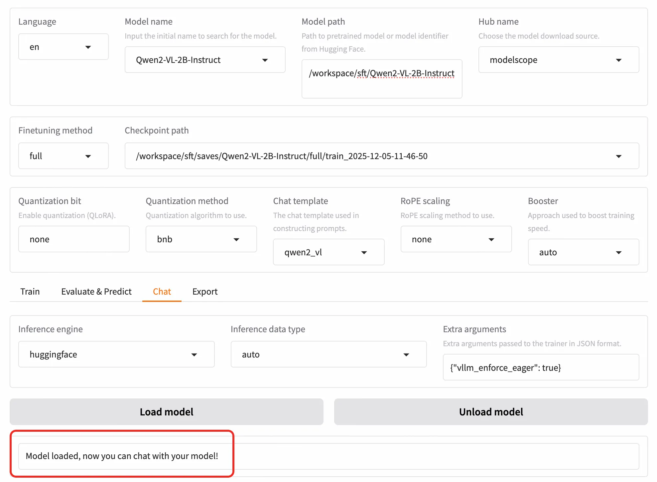Expand the Chat template qwen2_vl dropdown
657x482 pixels.
(x=328, y=252)
